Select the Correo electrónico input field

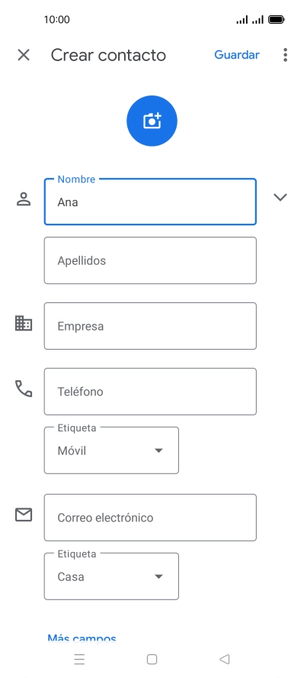tap(150, 518)
